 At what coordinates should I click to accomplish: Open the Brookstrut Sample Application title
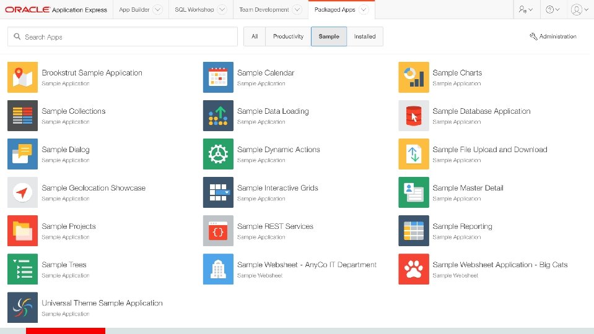coord(92,72)
